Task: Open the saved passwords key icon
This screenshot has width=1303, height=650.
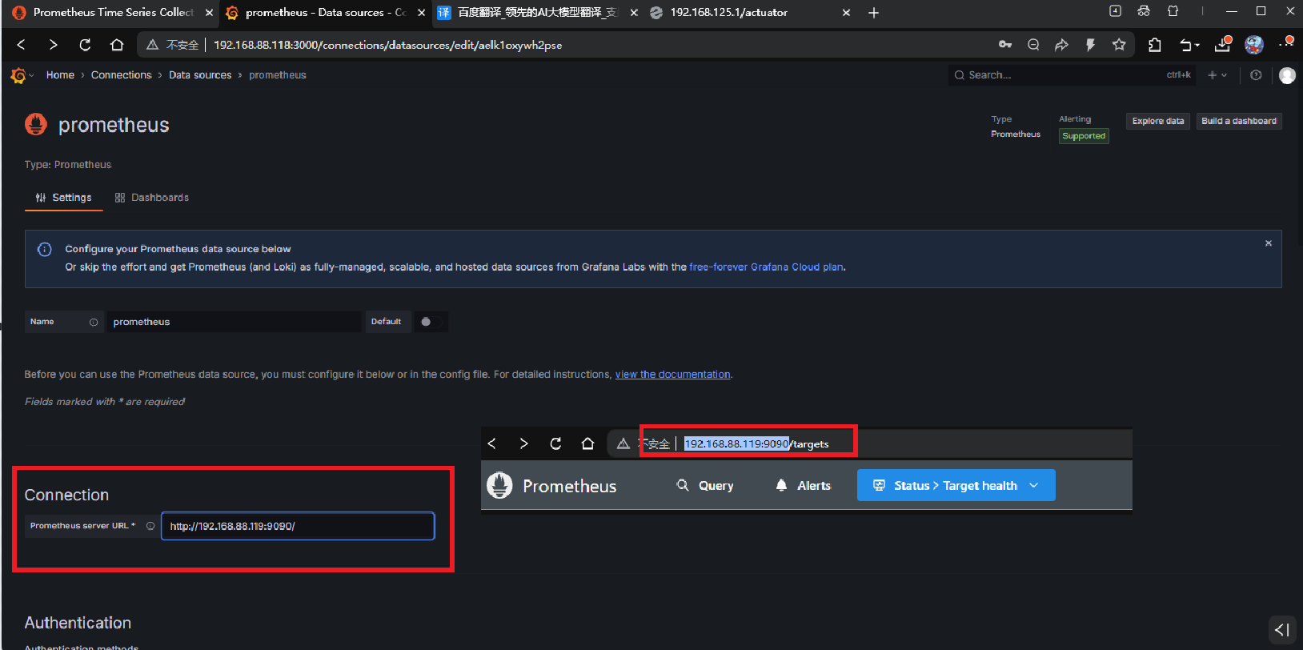Action: 1005,45
